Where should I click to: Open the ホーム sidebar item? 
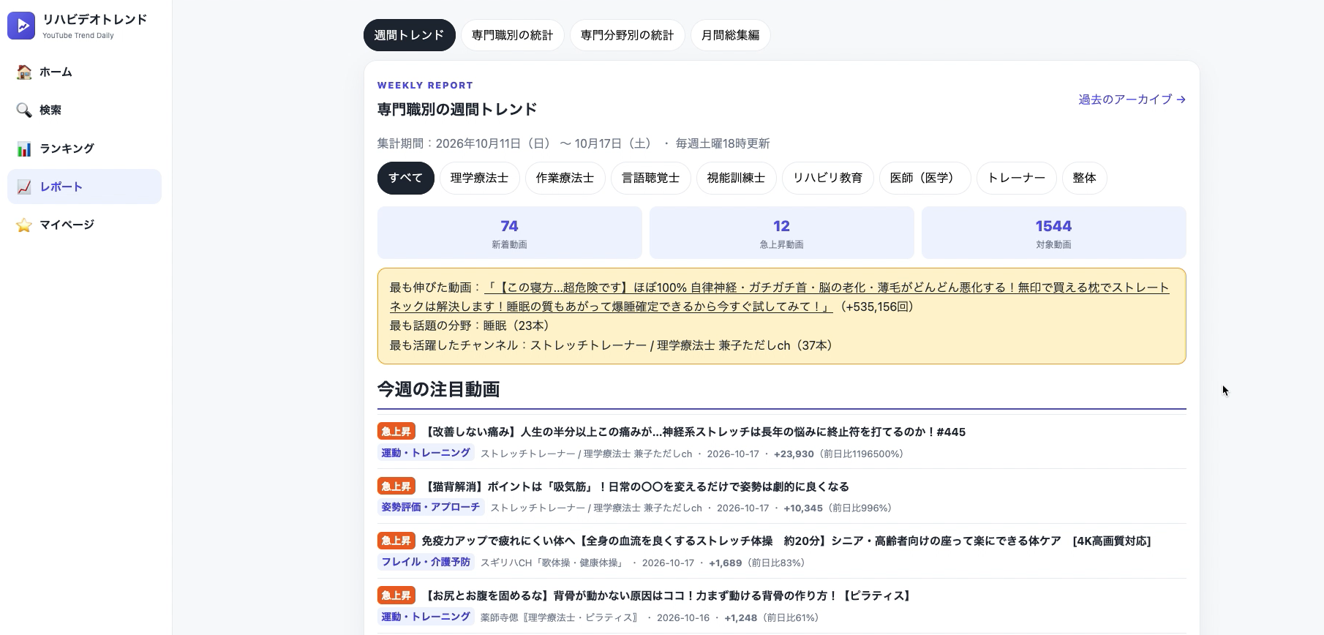click(x=84, y=72)
